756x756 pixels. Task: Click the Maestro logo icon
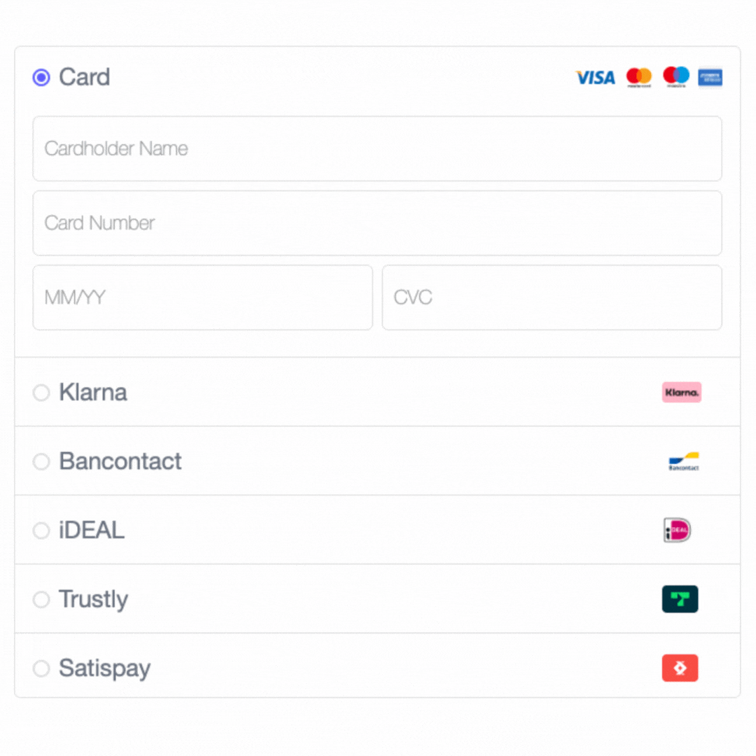[x=676, y=77]
